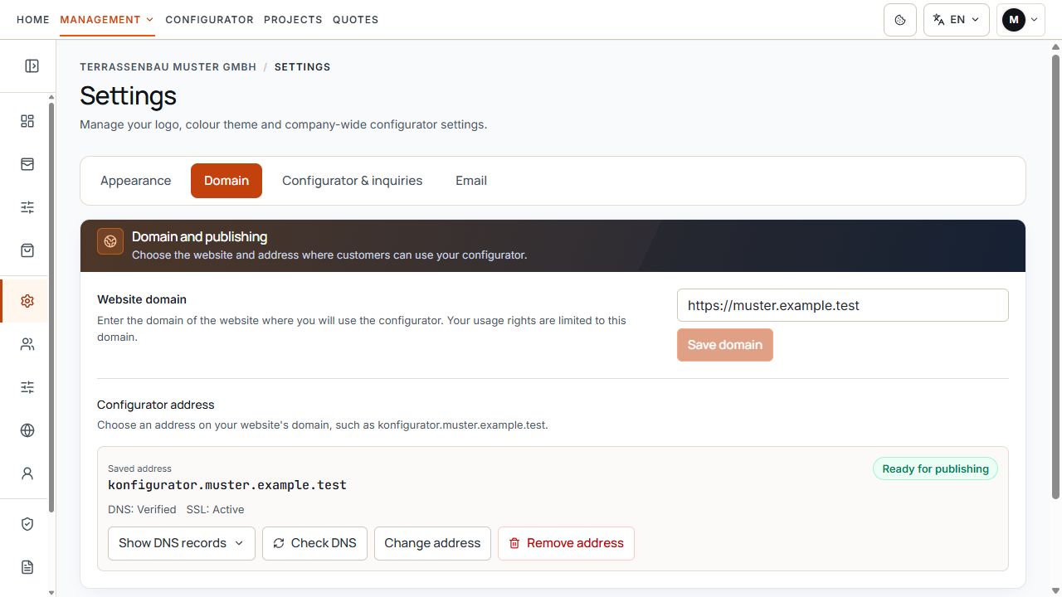This screenshot has height=597, width=1062.
Task: Open the M account avatar menu
Action: coord(1021,20)
